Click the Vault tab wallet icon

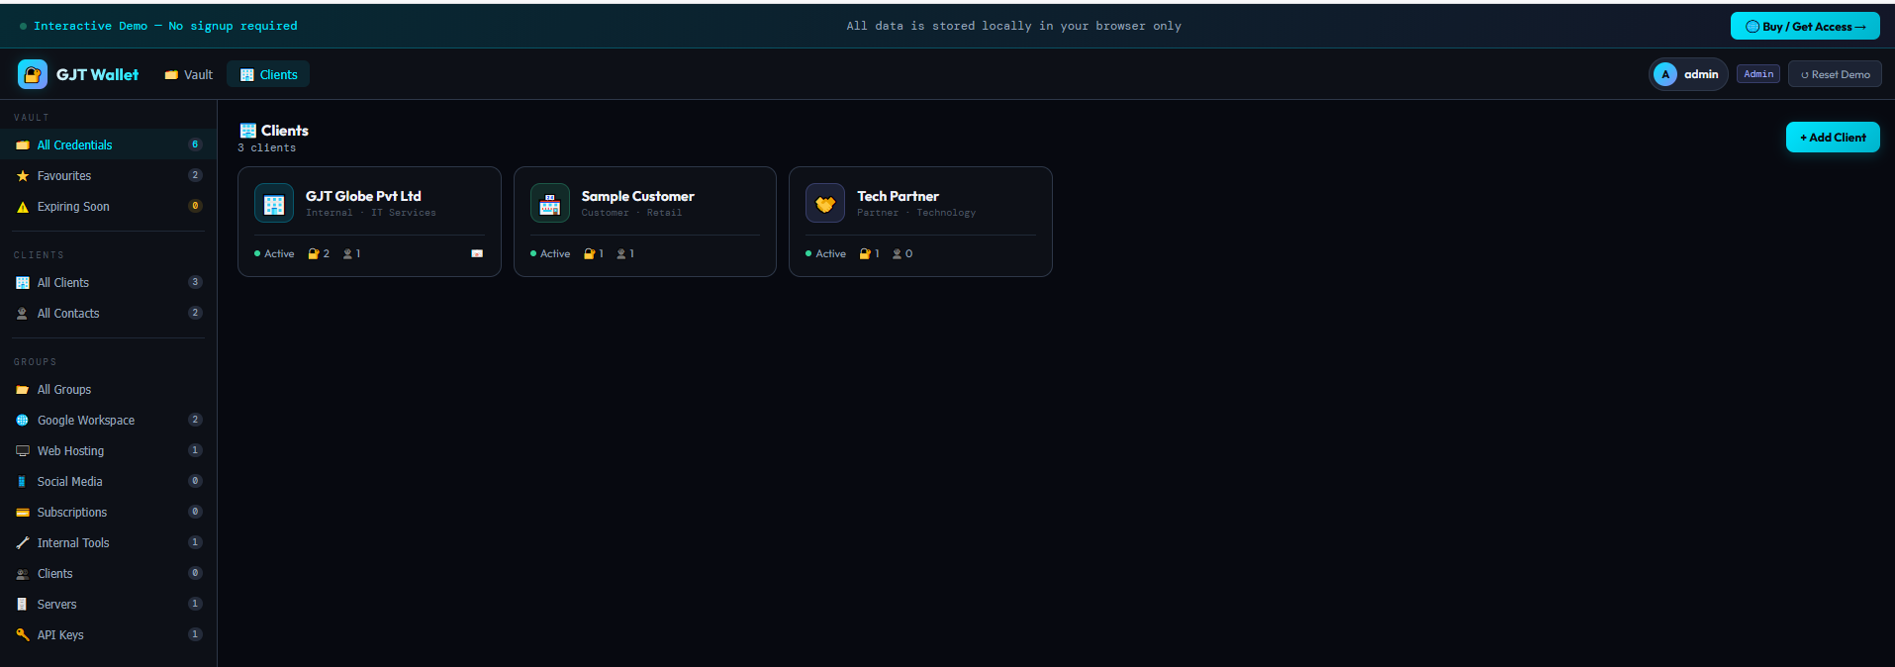click(x=171, y=75)
